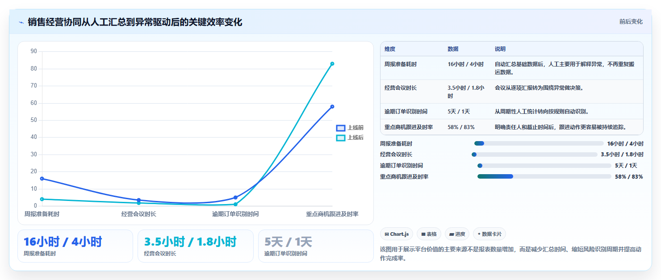
Task: Click the 重点商机跟进及时率 progress bar
Action: pyautogui.click(x=544, y=176)
